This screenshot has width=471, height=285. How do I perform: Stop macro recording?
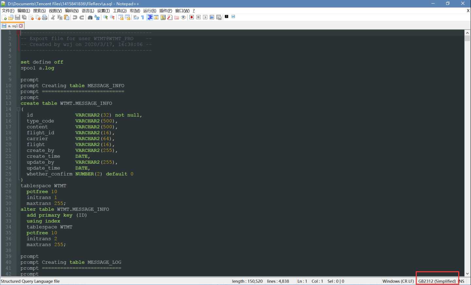[198, 17]
